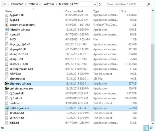Click the readme.txt document icon
This screenshot has height=131, width=155.
pos(7,103)
